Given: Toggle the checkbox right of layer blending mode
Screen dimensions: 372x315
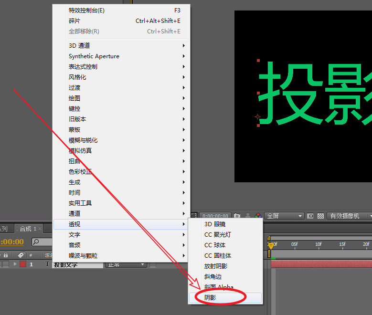Looking at the screenshot, I should pos(153,264).
